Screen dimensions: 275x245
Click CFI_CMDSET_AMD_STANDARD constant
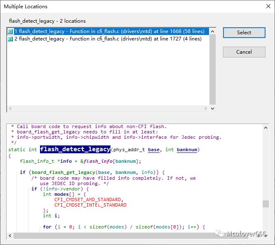point(87,200)
